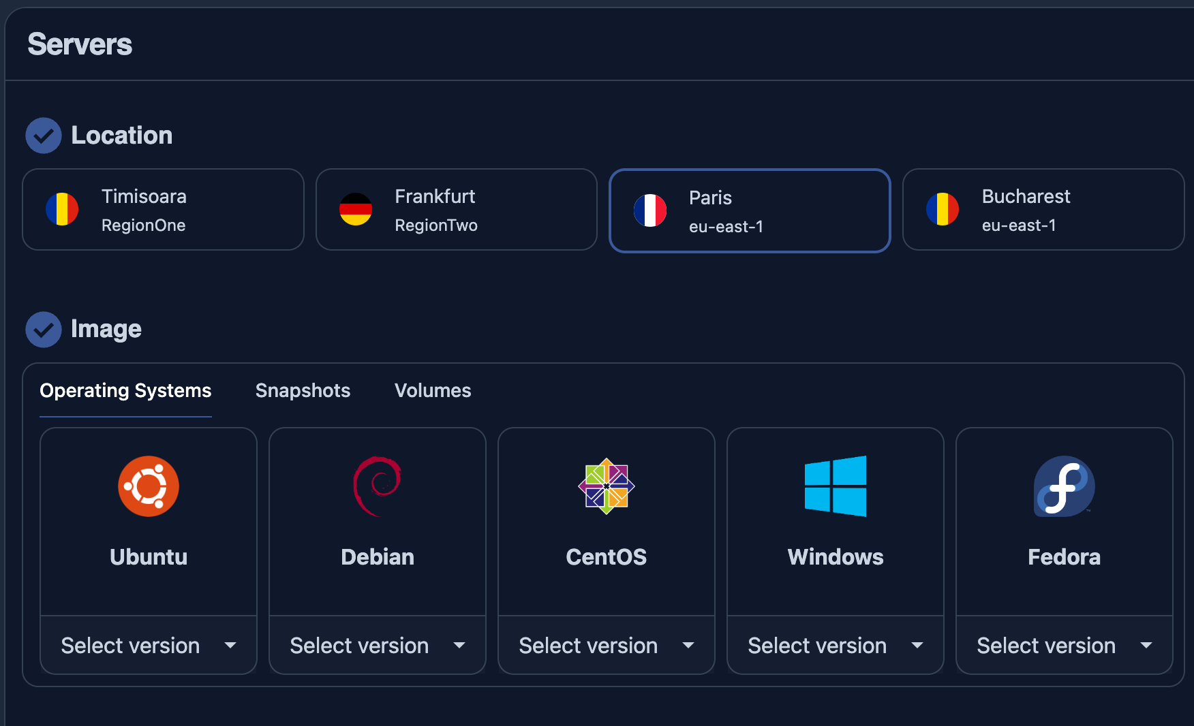Screen dimensions: 1194x726
Task: Open the Ubuntu version dropdown
Action: tap(148, 645)
